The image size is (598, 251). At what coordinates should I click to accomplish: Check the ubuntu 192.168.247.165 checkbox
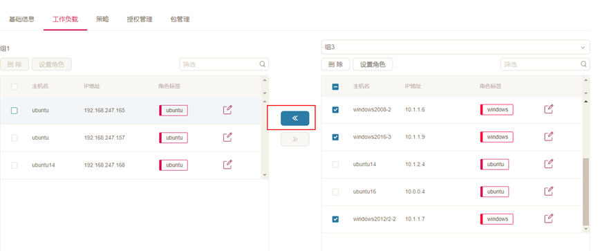point(14,111)
